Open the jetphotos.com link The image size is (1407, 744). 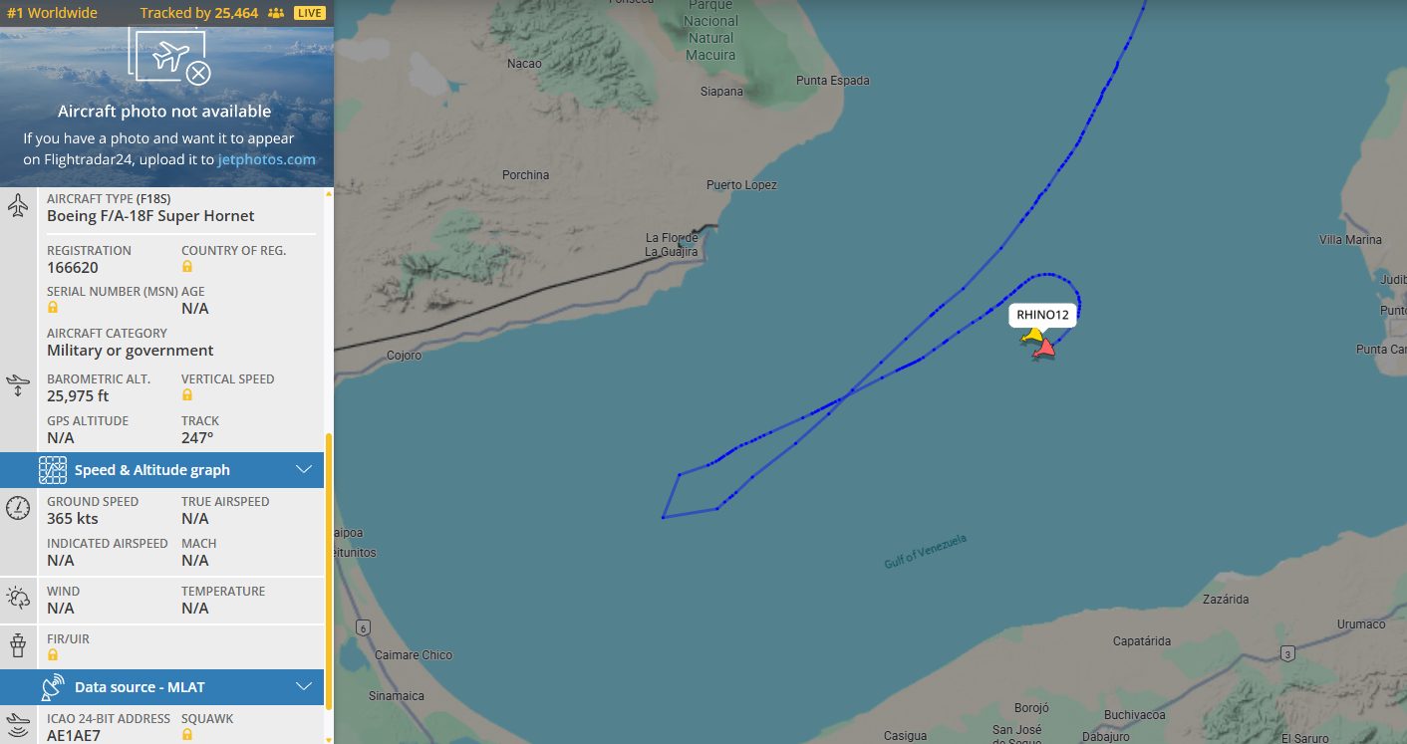tap(267, 159)
